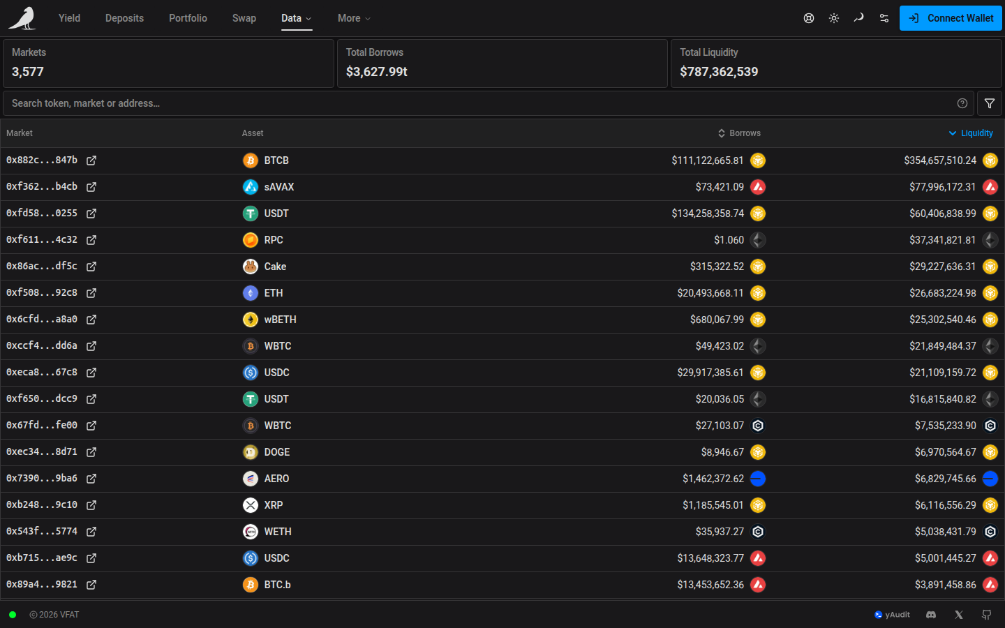Open the GitHub footer icon
The height and width of the screenshot is (628, 1005).
[987, 615]
